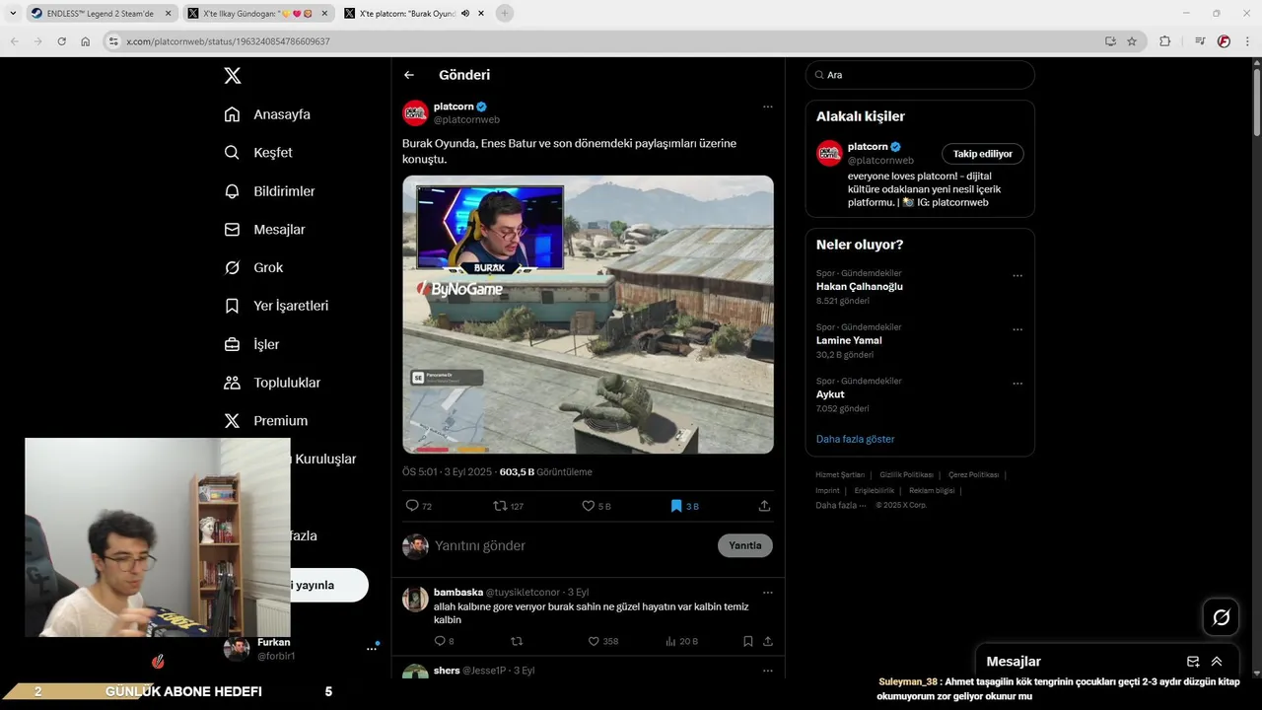
Task: Open browser tab search dropdown
Action: pyautogui.click(x=13, y=14)
